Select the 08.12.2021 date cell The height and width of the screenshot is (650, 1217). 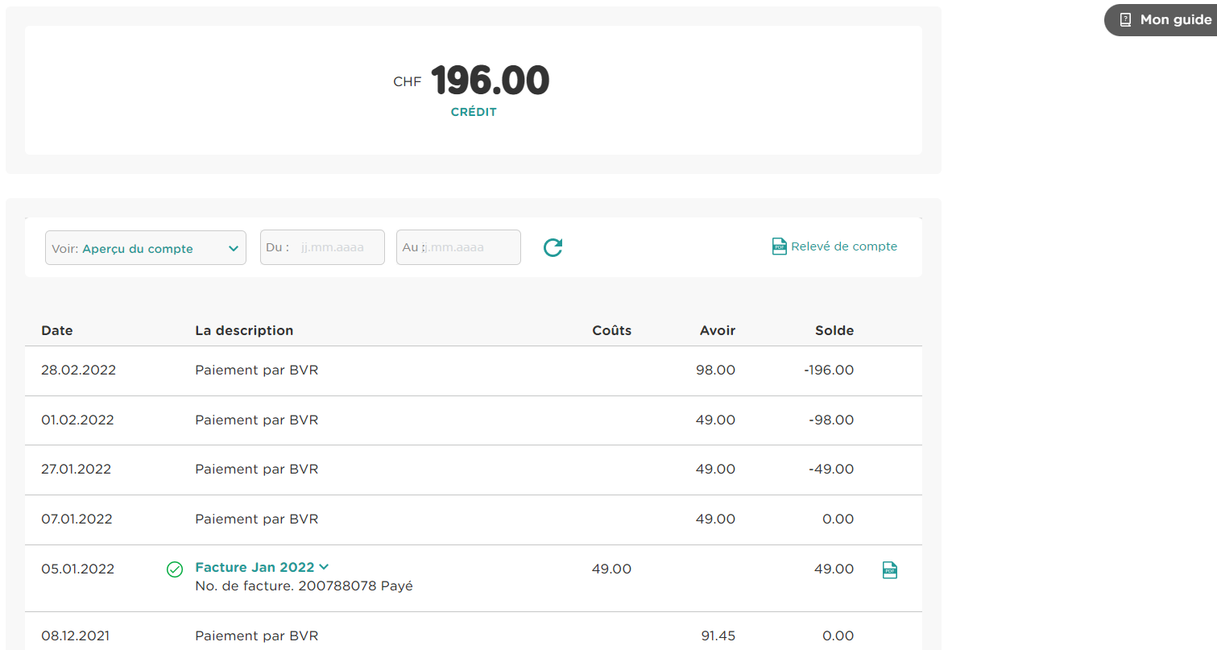(x=76, y=636)
